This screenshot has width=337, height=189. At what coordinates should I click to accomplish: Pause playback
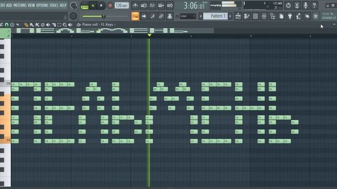(93, 6)
